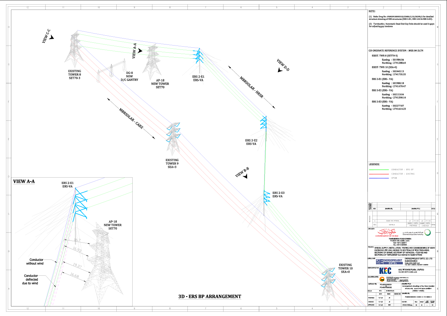Click the LEGENDS: heading
The width and height of the screenshot is (447, 316).
(374, 164)
